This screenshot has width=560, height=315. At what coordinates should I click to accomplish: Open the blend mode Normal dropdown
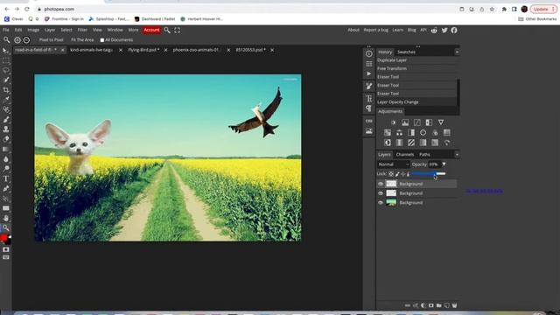point(393,164)
